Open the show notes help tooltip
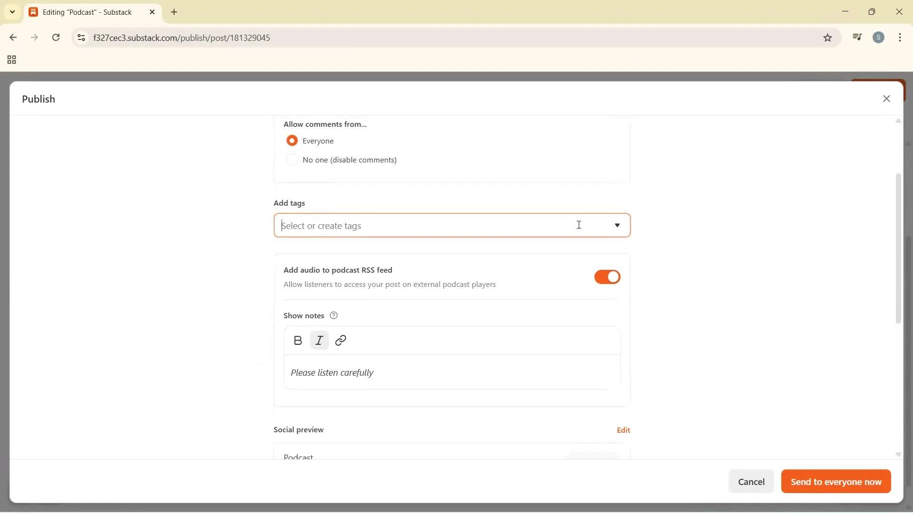The height and width of the screenshot is (513, 913). pyautogui.click(x=333, y=315)
